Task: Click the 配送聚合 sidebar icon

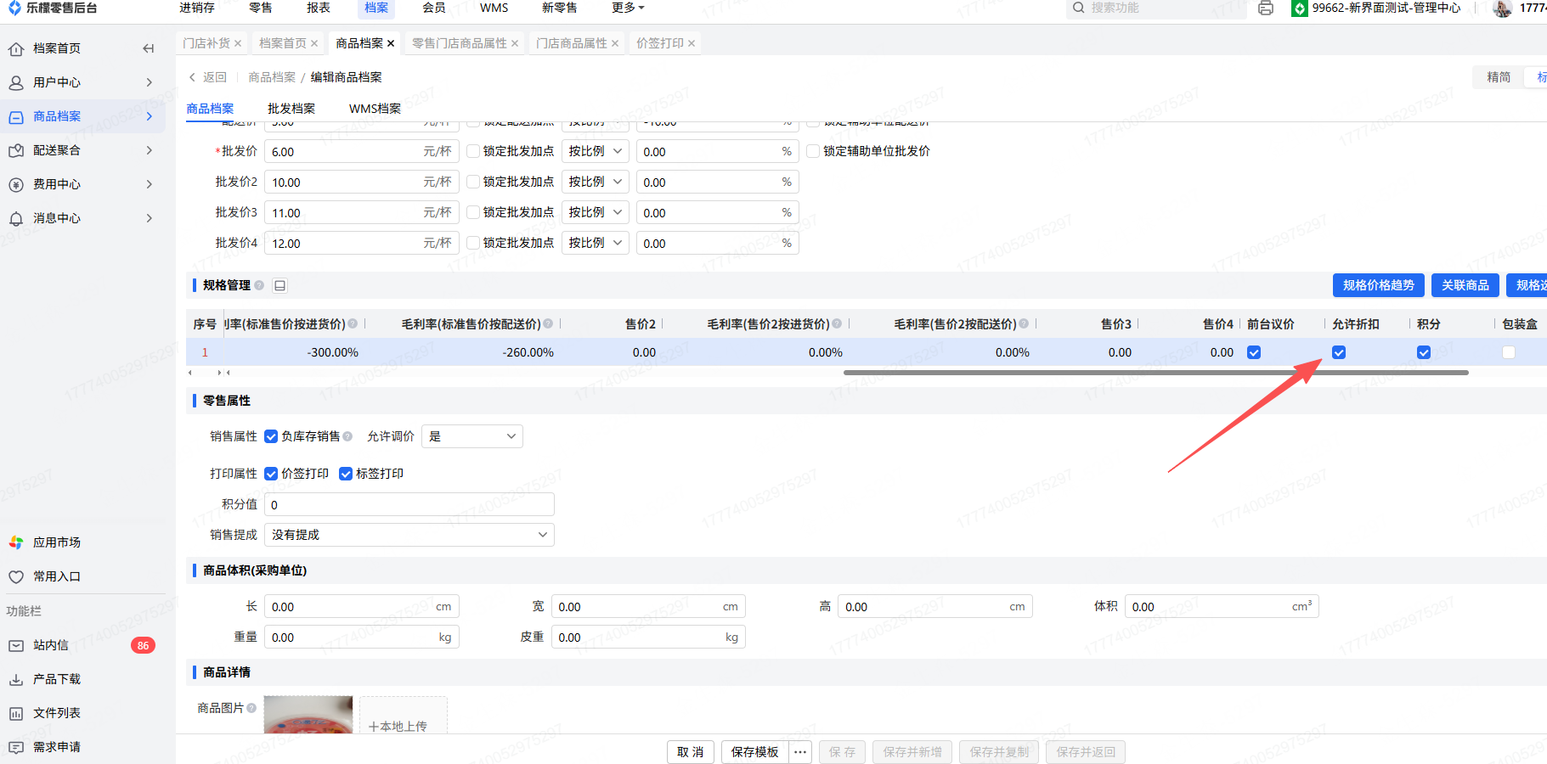Action: (16, 150)
